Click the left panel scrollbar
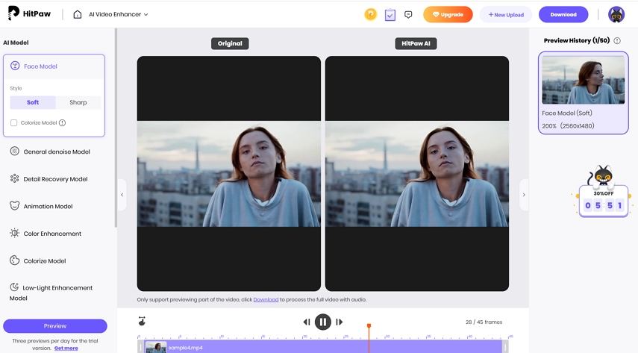 (x=116, y=128)
